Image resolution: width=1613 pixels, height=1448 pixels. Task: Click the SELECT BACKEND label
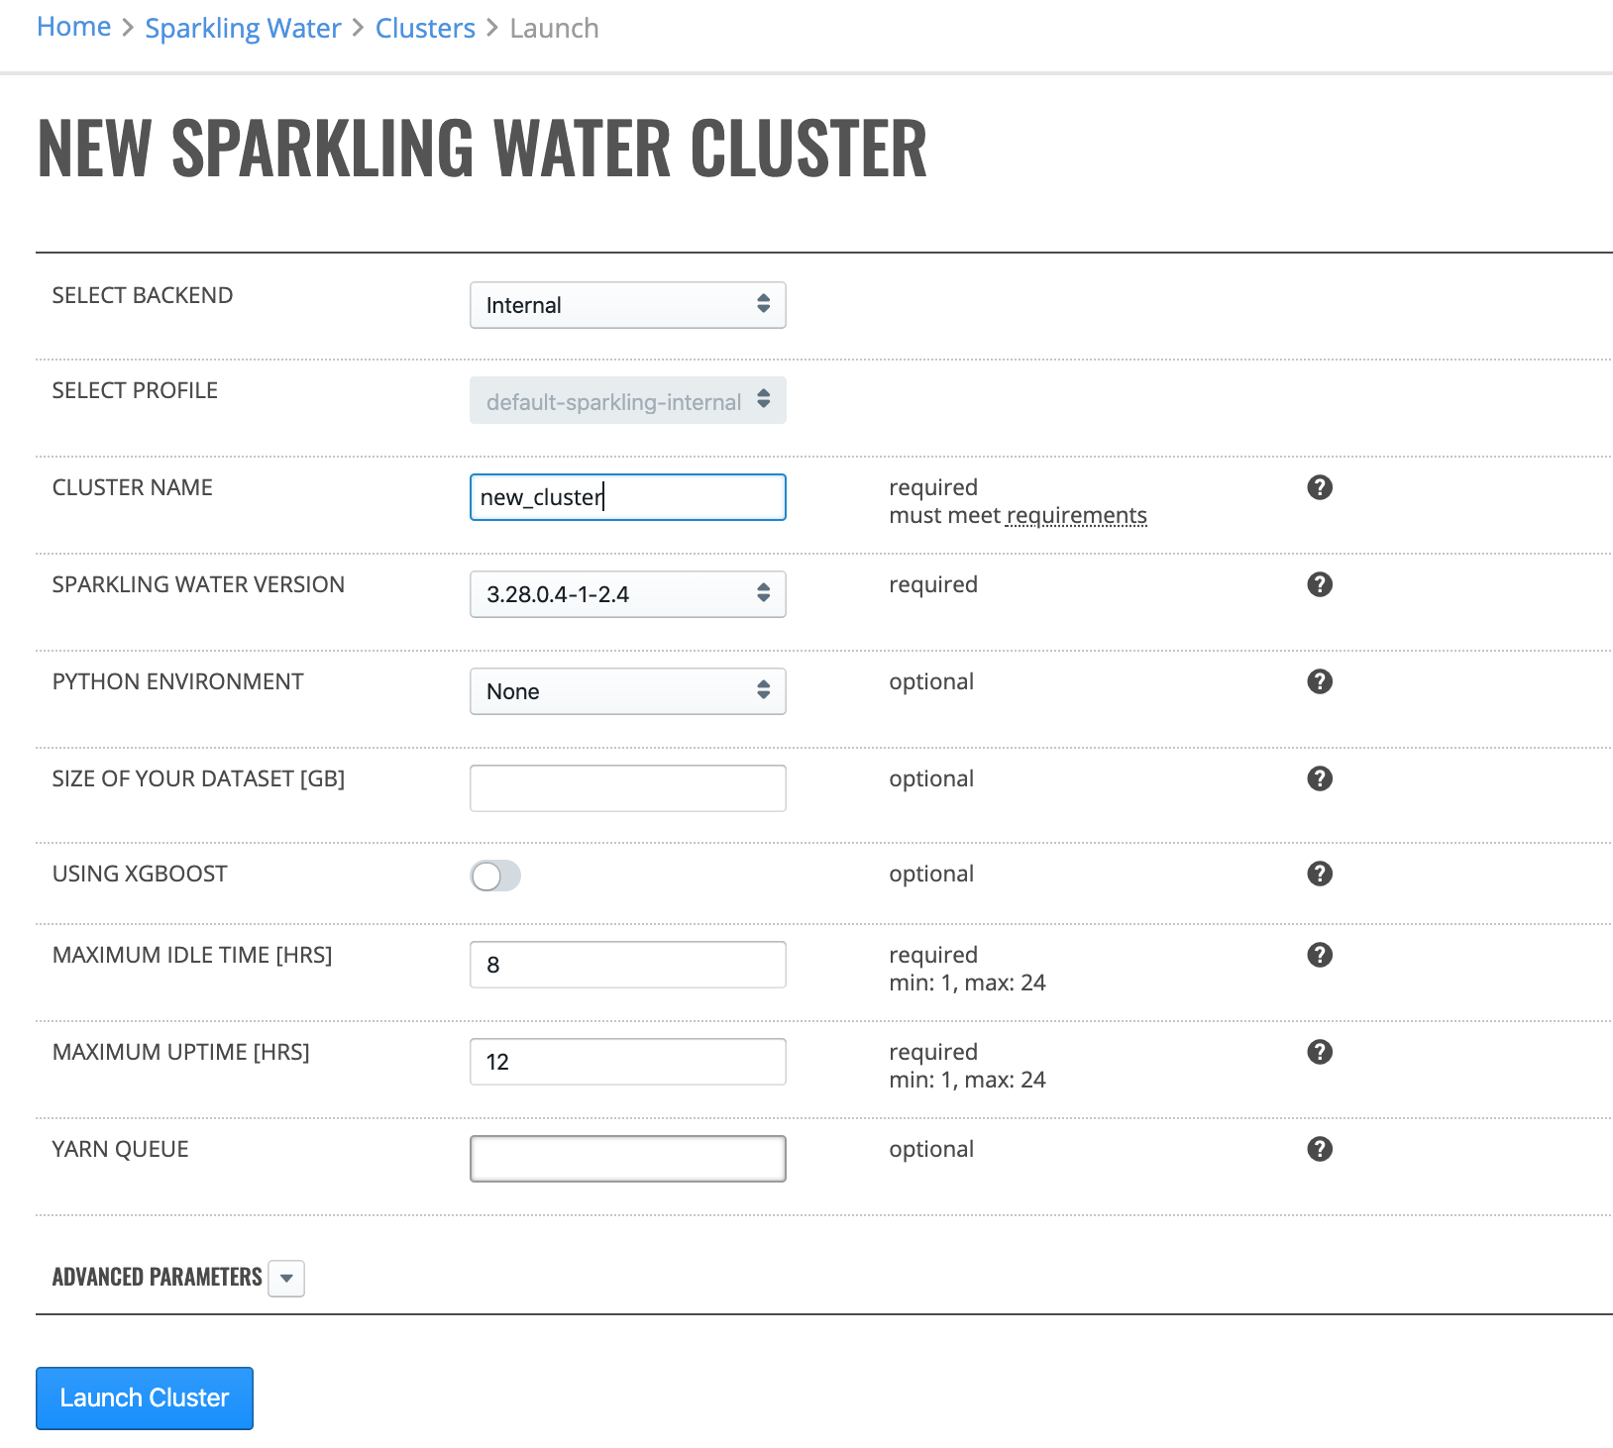click(143, 295)
